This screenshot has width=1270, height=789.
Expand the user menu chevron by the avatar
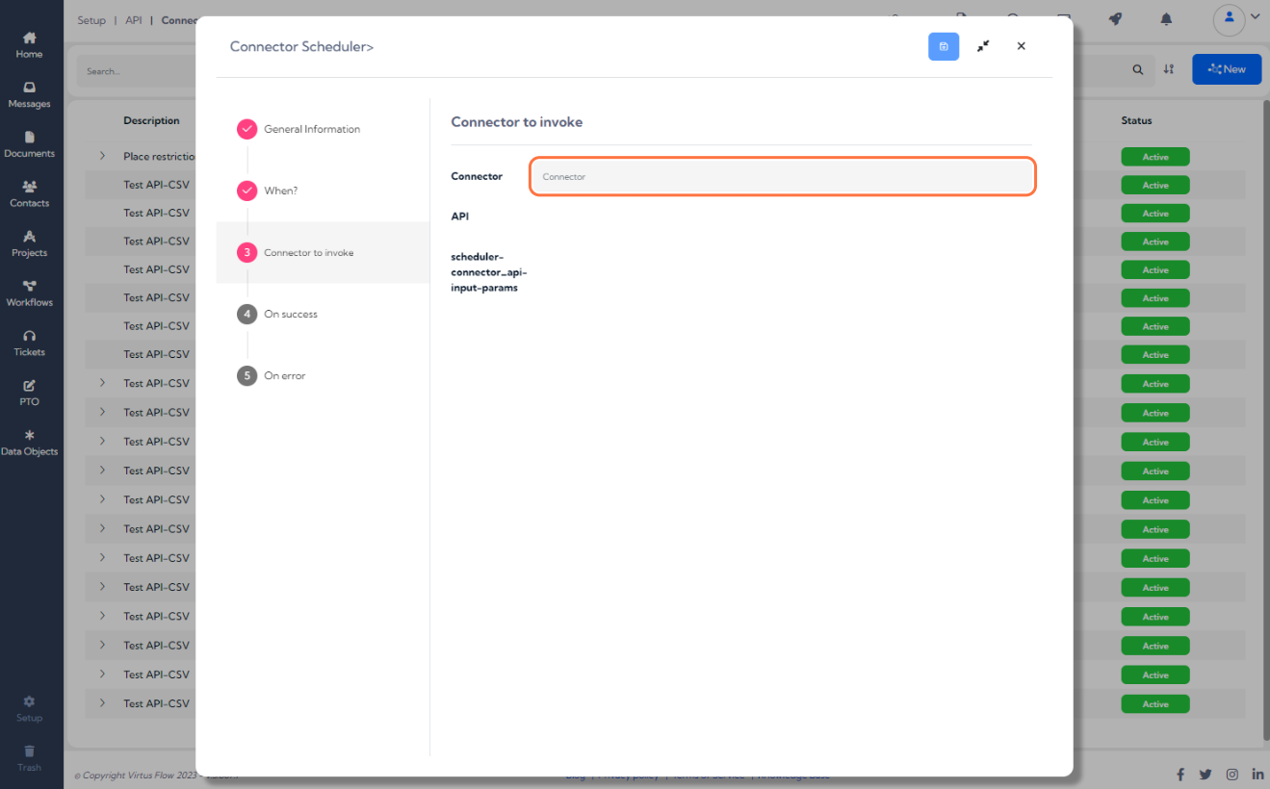[1256, 16]
